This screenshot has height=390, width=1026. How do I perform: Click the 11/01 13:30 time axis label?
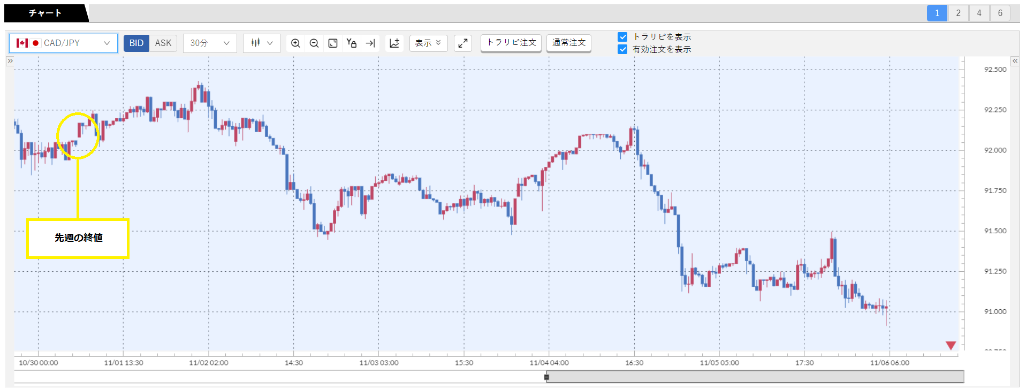pyautogui.click(x=124, y=363)
